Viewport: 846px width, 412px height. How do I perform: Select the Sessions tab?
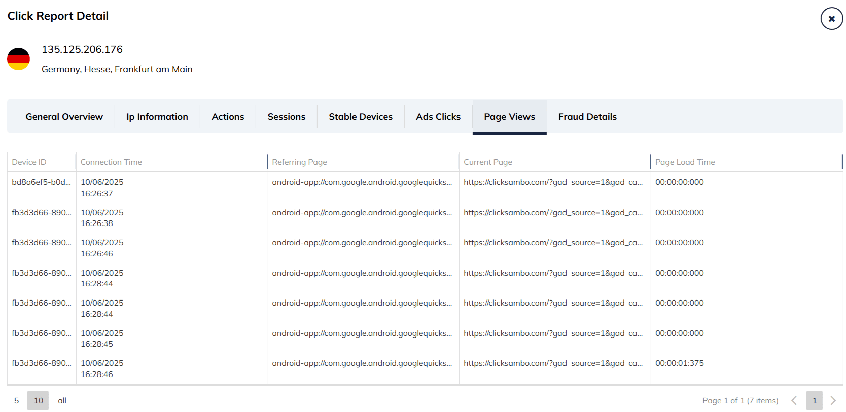(286, 117)
